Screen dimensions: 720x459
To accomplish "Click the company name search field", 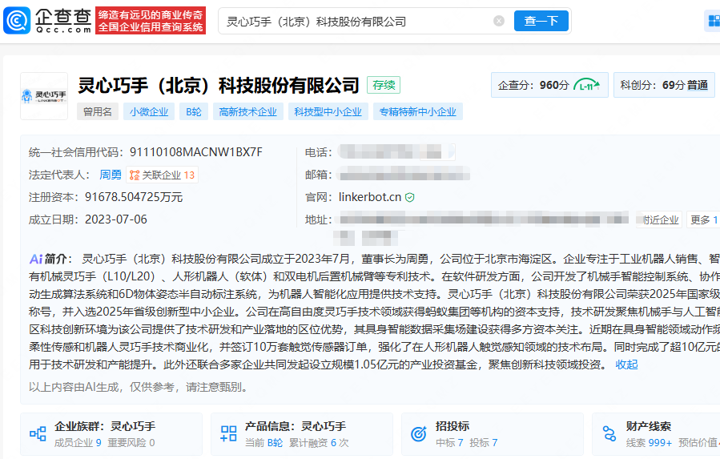I will [x=356, y=22].
